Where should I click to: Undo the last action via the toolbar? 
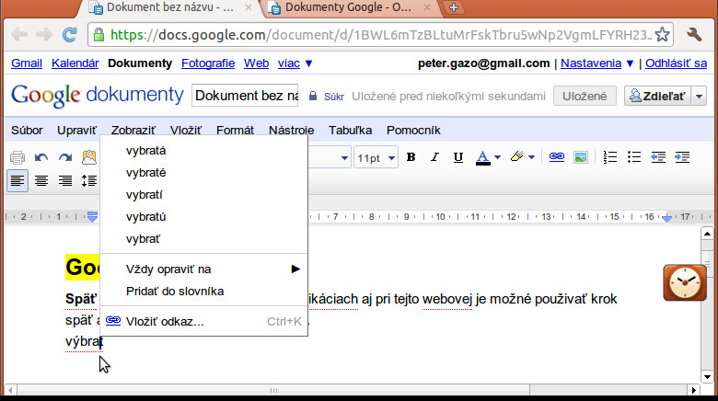(41, 157)
